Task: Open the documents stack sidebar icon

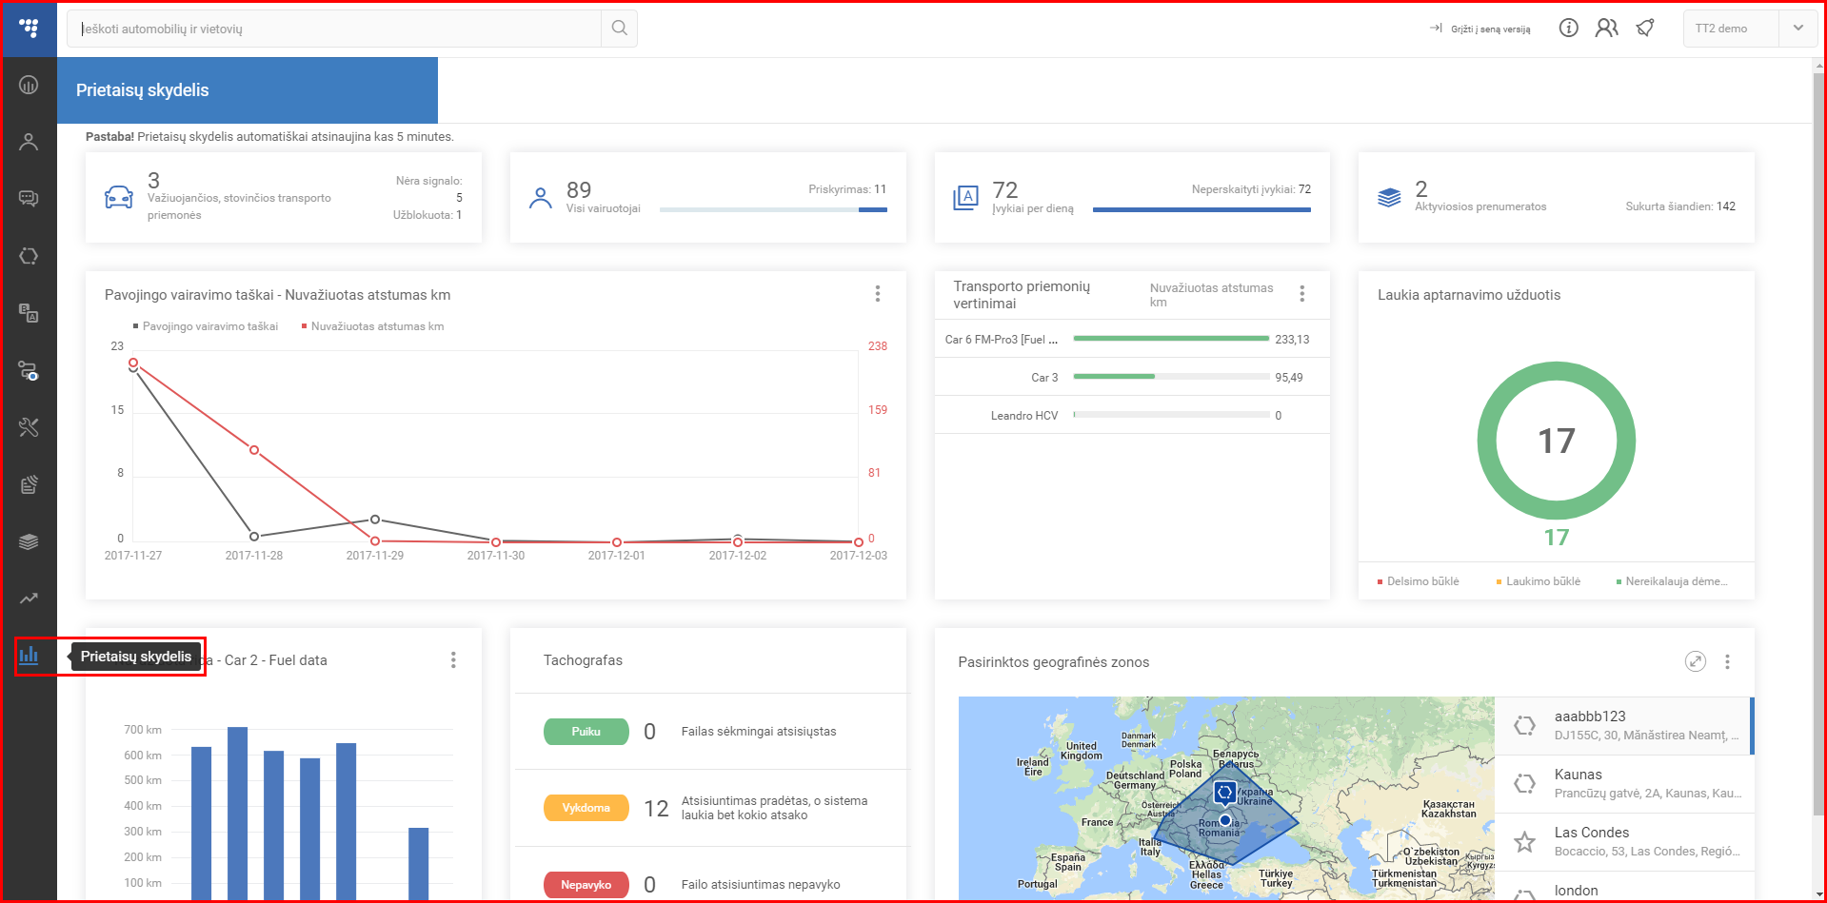Action: (x=29, y=484)
